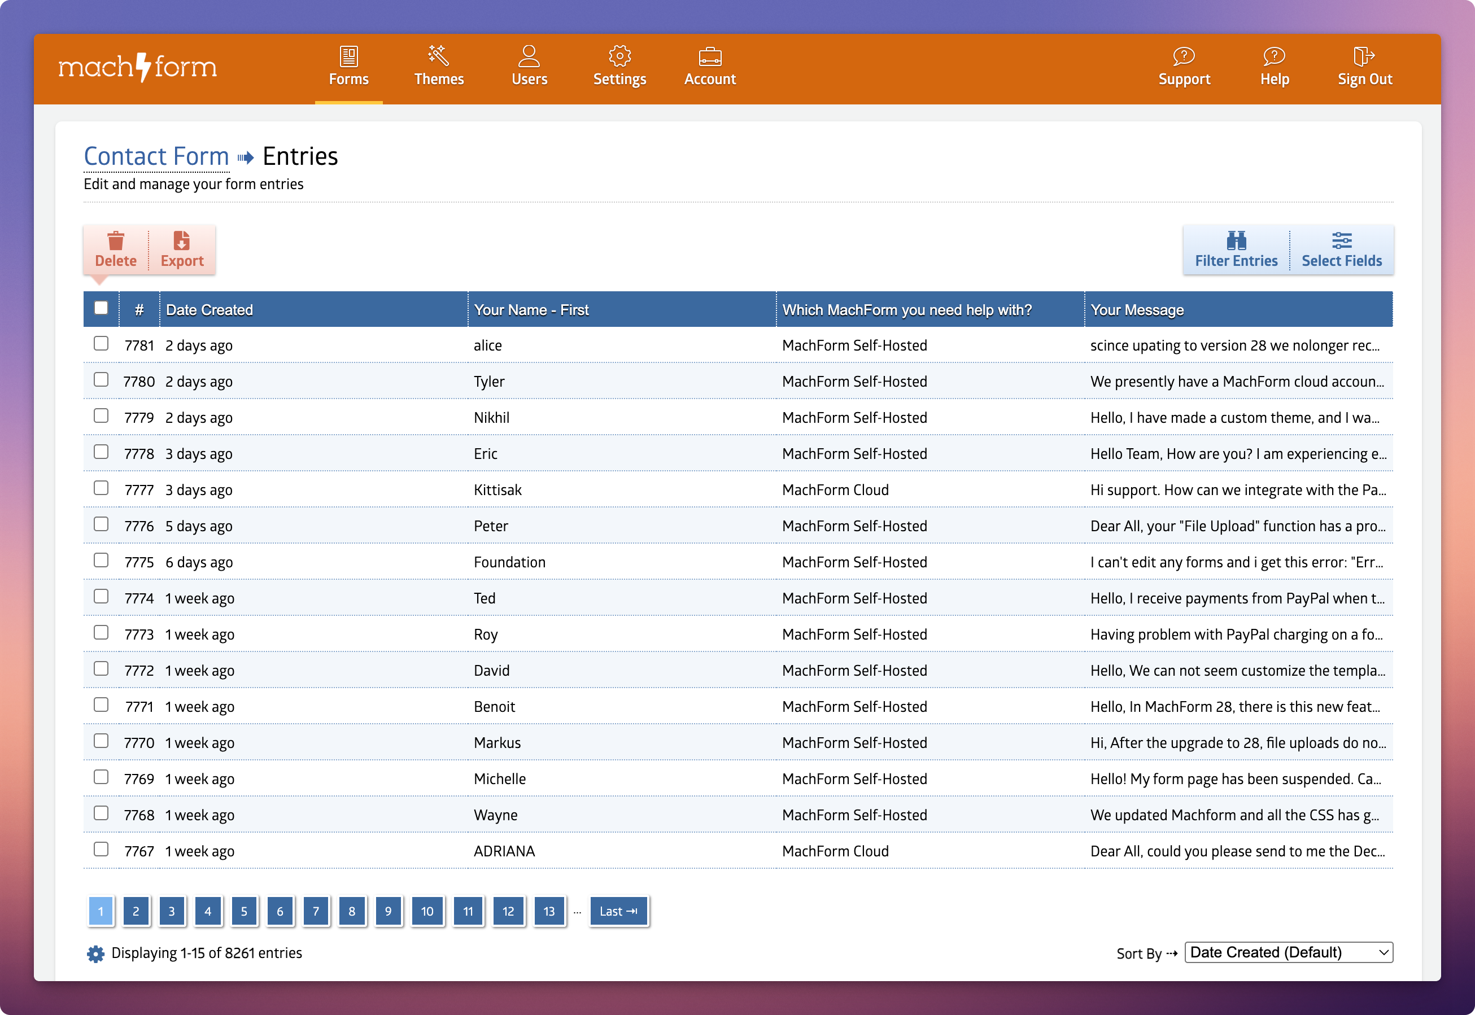Jump to the Last page
Screen dimensions: 1475x1015
click(618, 911)
